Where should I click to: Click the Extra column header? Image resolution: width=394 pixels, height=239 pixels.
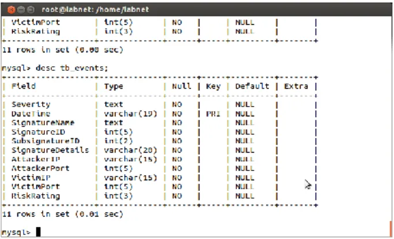pos(296,86)
